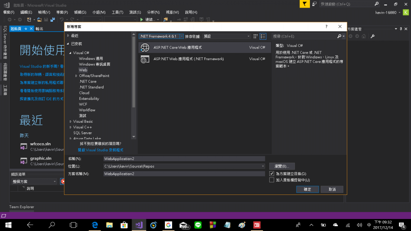Click the Home icon in Solution Explorer
Viewport: 411px width, 231px height.
click(x=364, y=36)
